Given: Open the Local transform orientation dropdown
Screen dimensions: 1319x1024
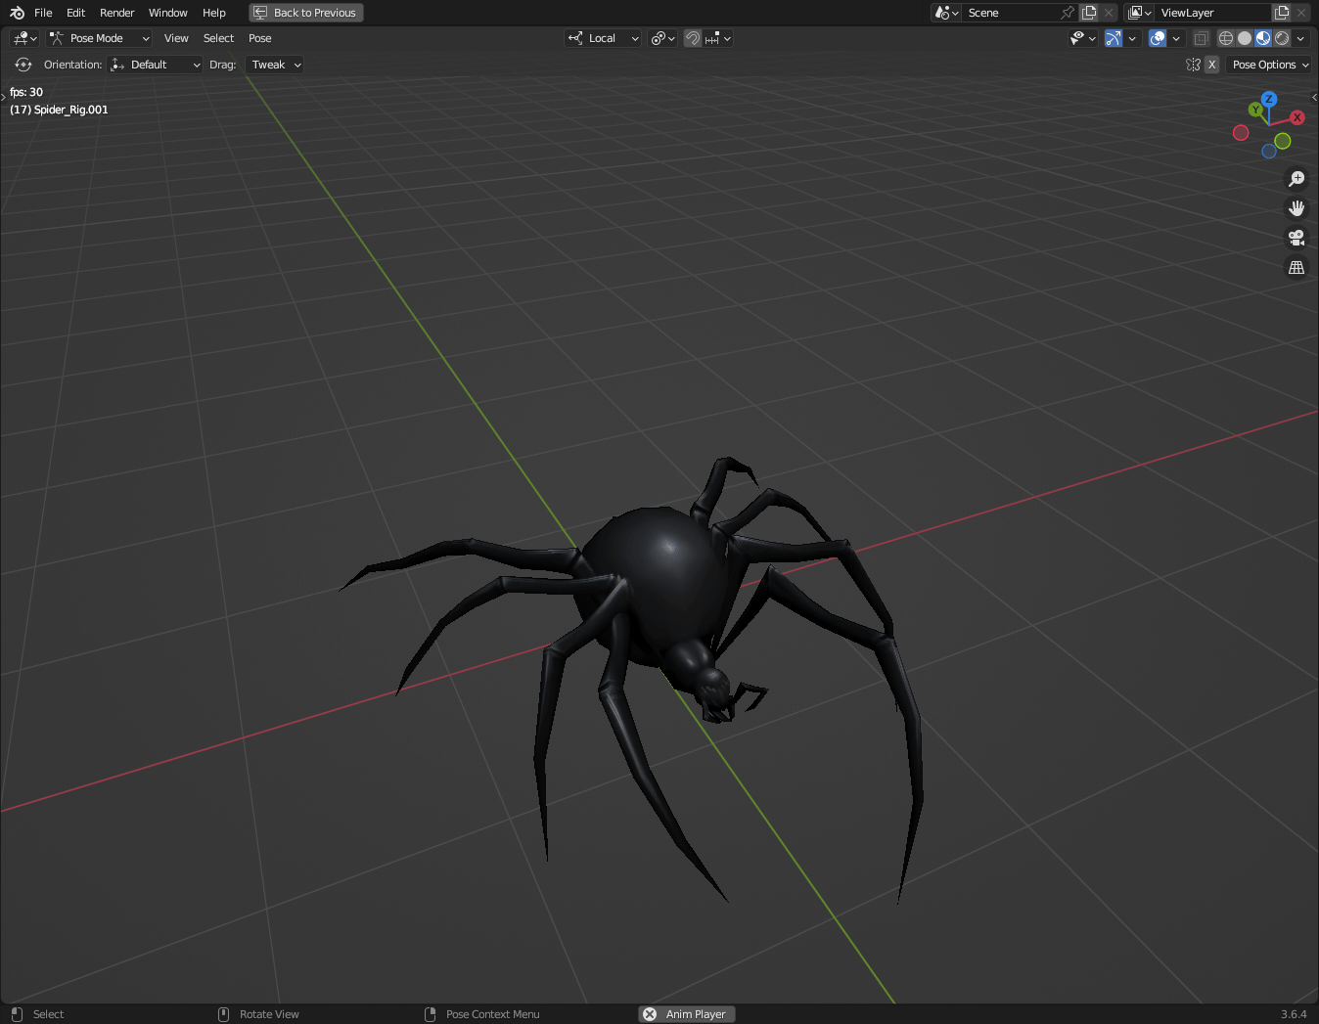Looking at the screenshot, I should (603, 38).
